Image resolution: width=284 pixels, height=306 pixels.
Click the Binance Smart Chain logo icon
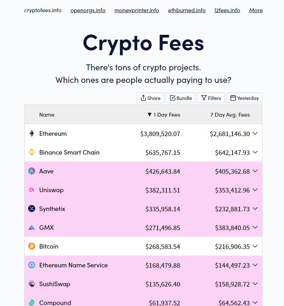32,152
